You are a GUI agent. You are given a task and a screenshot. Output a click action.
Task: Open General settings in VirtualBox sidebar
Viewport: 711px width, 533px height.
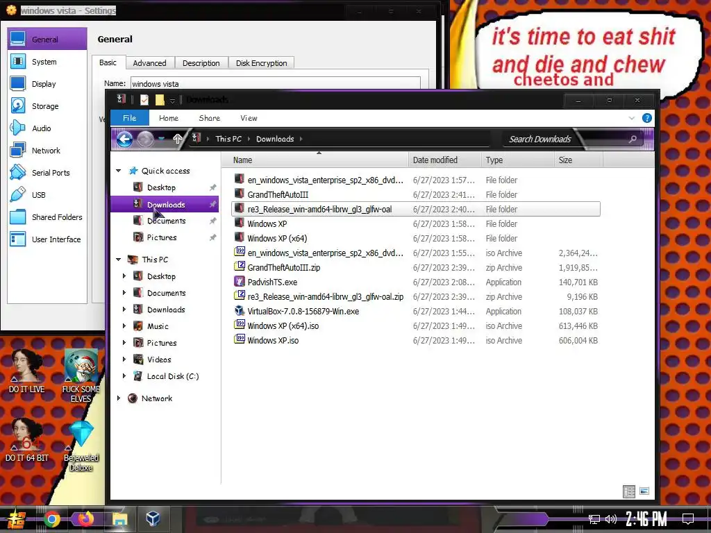[x=47, y=40]
